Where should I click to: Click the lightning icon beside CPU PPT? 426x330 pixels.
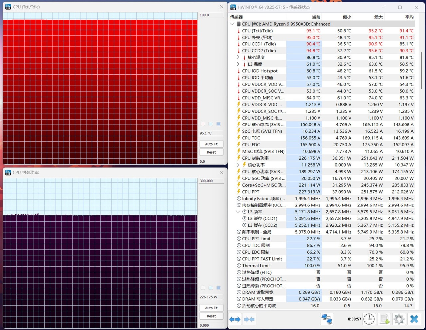[x=238, y=192]
